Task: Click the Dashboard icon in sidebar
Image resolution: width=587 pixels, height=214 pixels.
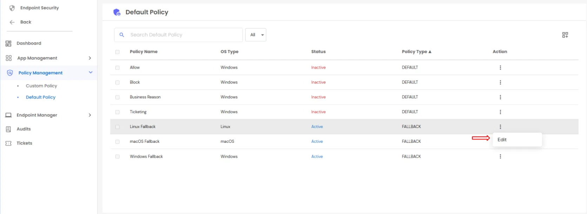Action: tap(8, 44)
